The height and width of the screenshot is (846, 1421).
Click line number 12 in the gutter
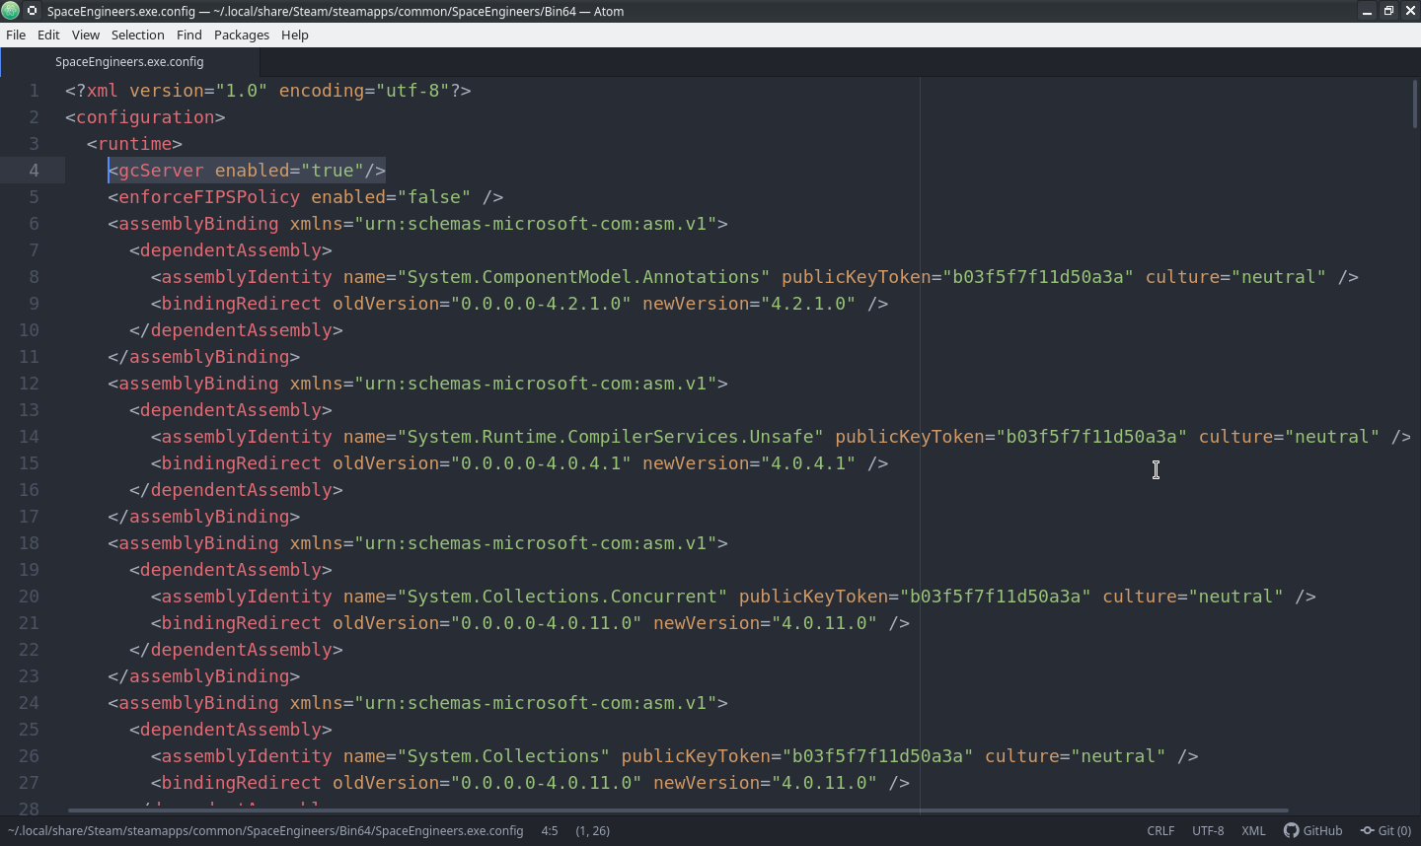pos(29,384)
